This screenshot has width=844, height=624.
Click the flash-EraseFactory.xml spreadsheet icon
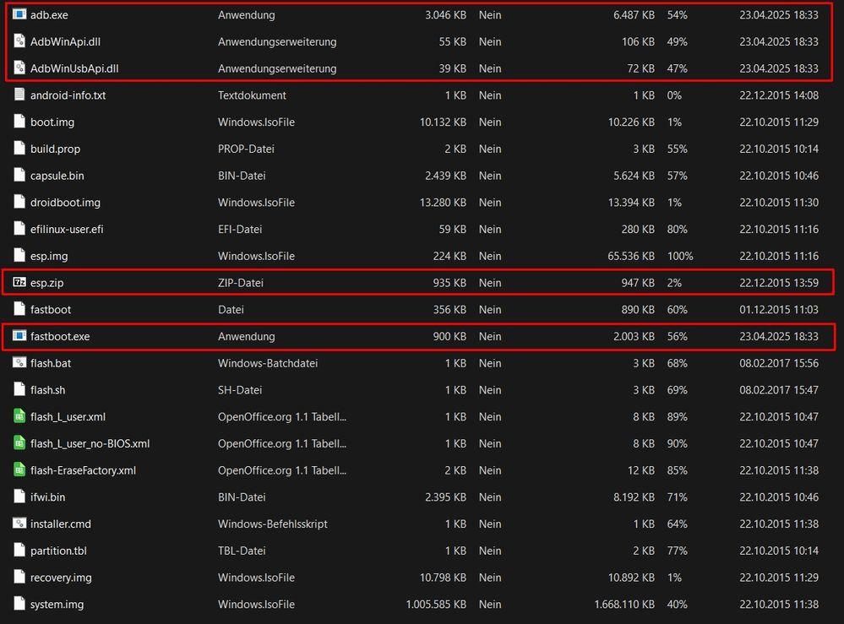(x=20, y=470)
